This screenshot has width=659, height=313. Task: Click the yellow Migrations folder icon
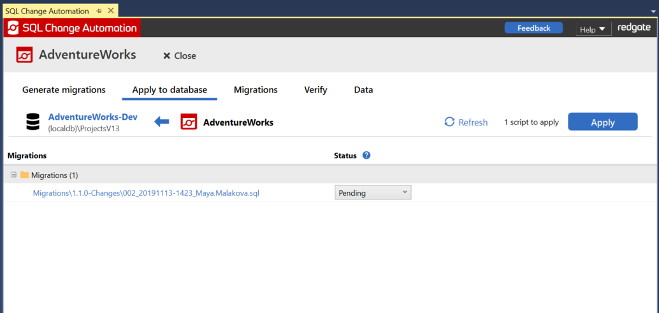24,175
